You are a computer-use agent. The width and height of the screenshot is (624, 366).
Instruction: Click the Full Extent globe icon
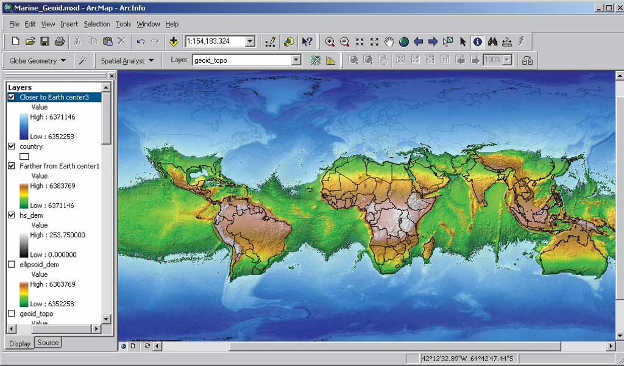(403, 41)
